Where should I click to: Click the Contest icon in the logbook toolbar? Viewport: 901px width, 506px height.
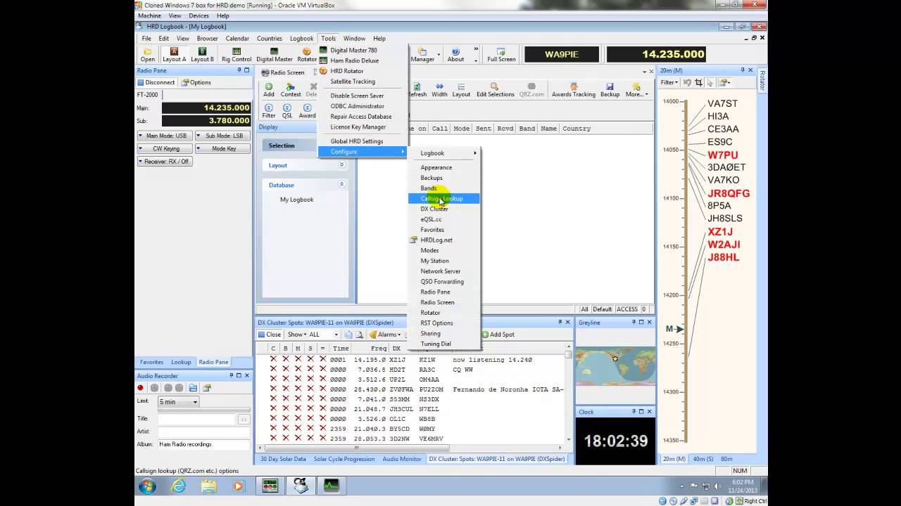(291, 90)
